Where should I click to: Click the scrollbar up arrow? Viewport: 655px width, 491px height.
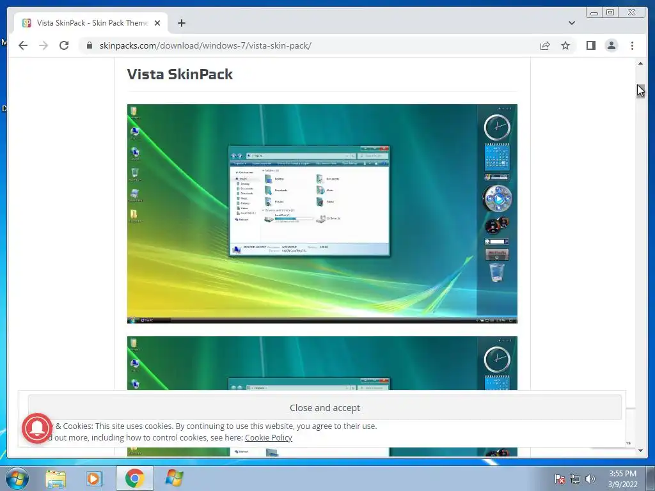point(640,63)
